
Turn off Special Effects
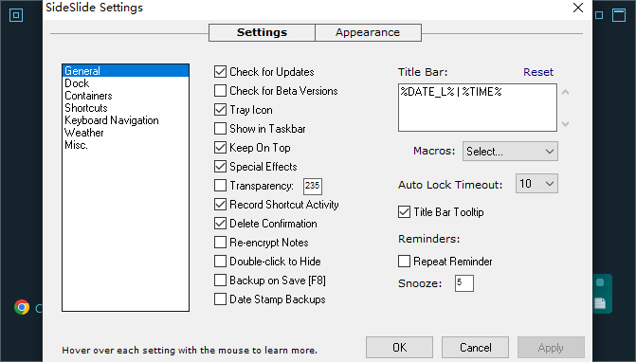(x=220, y=167)
